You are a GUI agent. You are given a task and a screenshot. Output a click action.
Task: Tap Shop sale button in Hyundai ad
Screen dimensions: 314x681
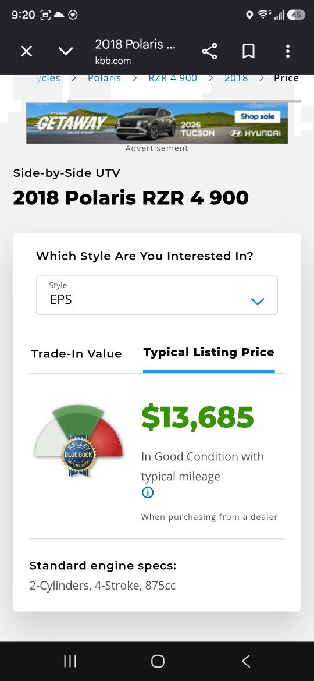click(258, 116)
